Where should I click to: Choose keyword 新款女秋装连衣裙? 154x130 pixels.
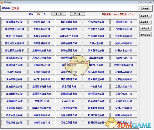click(x=14, y=29)
